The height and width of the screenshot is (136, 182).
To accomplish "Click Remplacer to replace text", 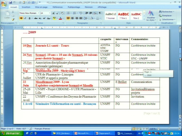I will [x=165, y=16].
